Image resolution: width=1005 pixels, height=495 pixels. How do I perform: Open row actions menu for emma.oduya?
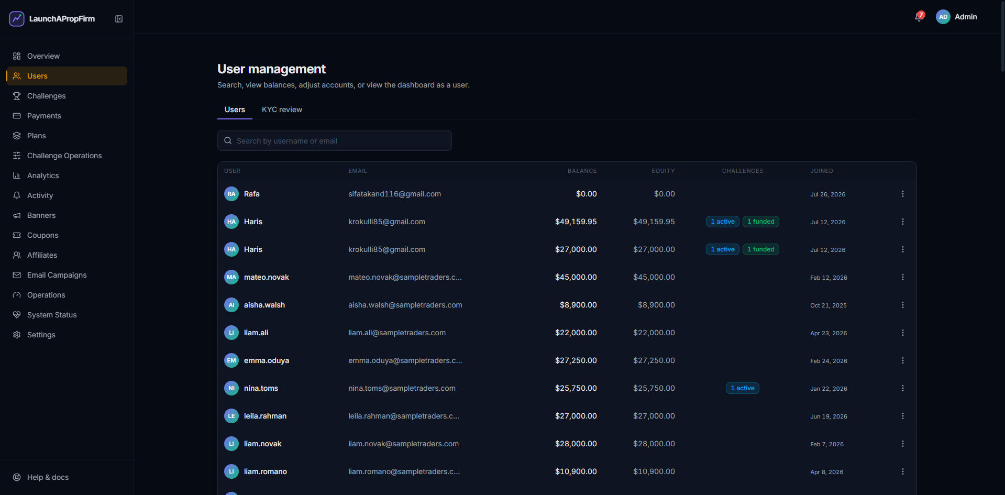[x=902, y=360]
